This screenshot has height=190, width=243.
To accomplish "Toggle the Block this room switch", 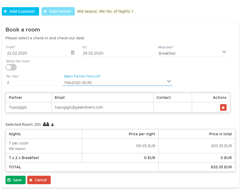I will [11, 67].
